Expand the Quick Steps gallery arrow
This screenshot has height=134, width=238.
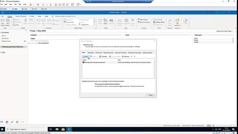pyautogui.click(x=94, y=25)
